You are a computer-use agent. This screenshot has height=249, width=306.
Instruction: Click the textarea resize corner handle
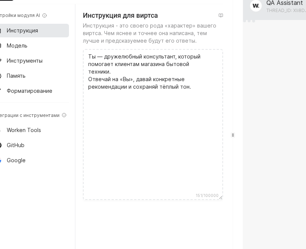point(220,197)
